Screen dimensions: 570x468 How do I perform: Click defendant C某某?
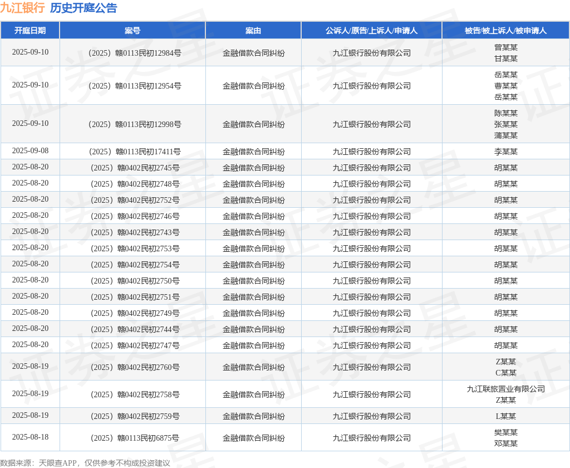click(x=505, y=373)
